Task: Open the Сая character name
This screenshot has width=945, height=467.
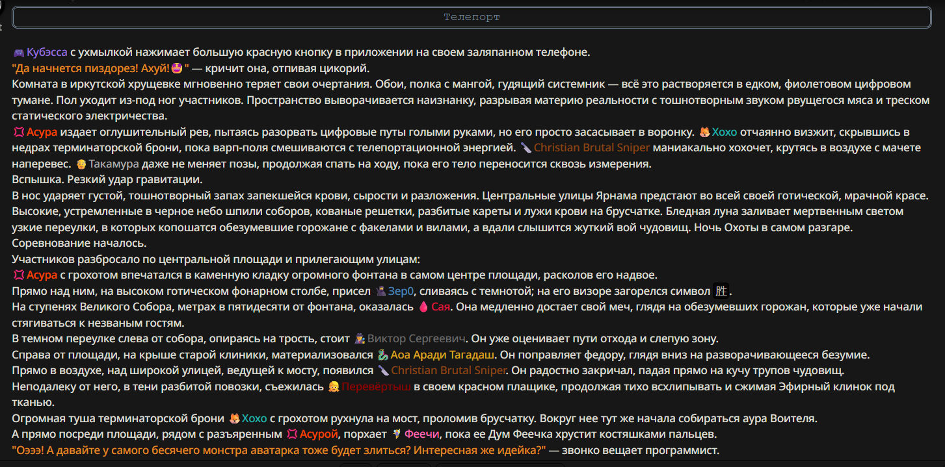Action: (441, 307)
